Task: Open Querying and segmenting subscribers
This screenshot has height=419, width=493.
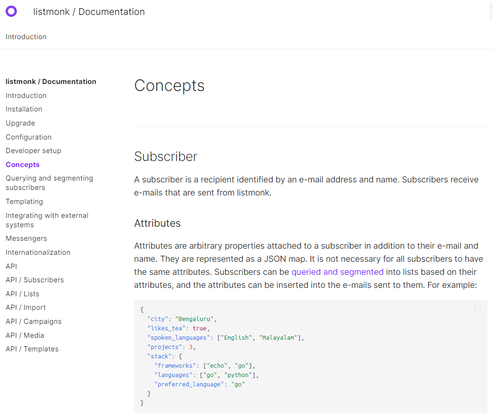Action: click(49, 182)
